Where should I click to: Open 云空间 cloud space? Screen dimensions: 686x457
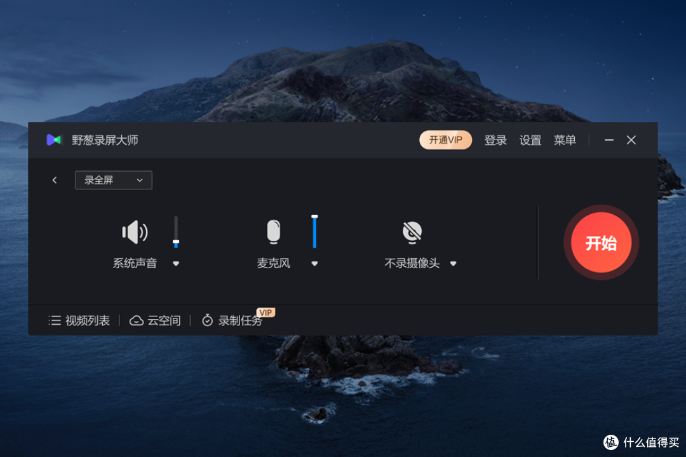coord(164,321)
